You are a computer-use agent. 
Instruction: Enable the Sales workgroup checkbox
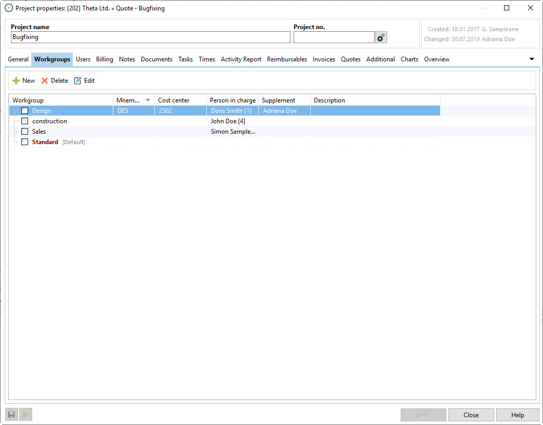tap(24, 132)
